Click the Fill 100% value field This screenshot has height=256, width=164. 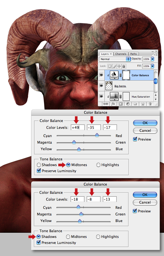(147, 66)
